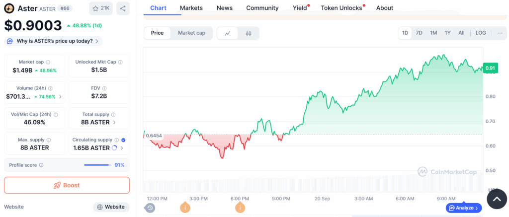Open the Markets tab
The width and height of the screenshot is (509, 217).
191,8
